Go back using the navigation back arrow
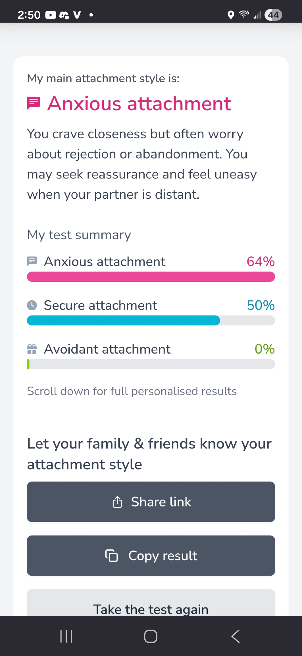This screenshot has height=656, width=302. (x=236, y=636)
